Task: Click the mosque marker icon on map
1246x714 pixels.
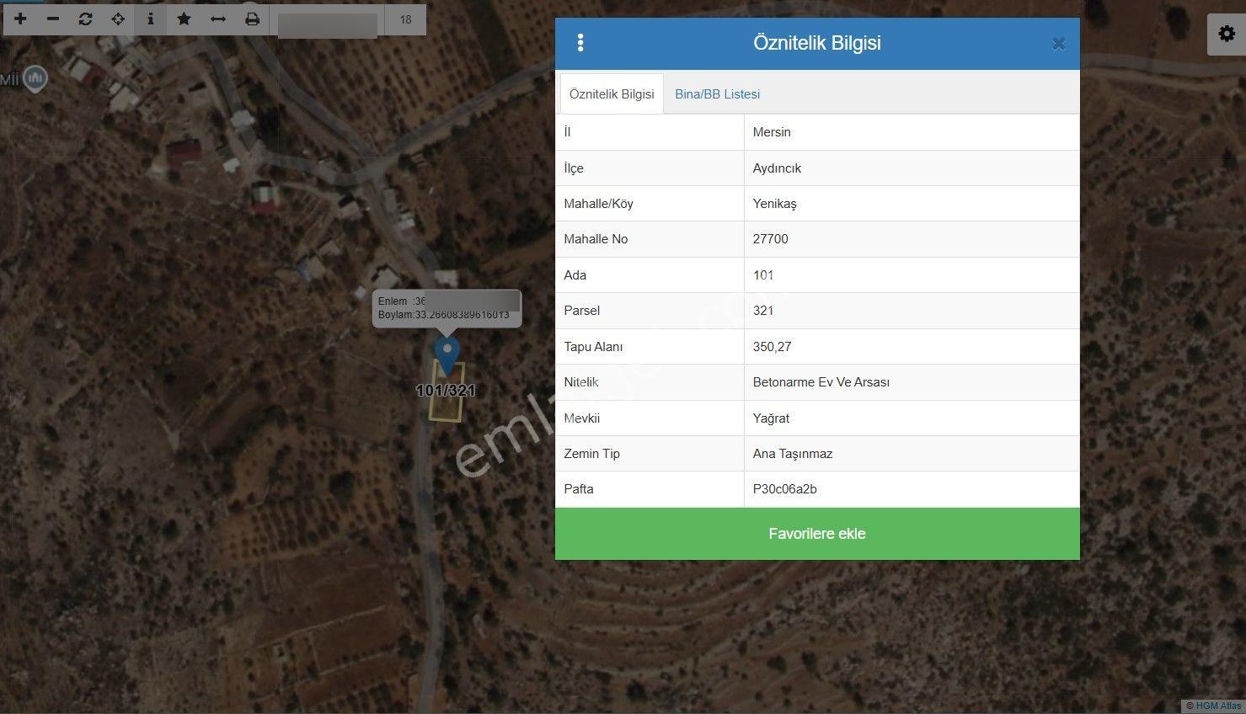Action: coord(35,79)
